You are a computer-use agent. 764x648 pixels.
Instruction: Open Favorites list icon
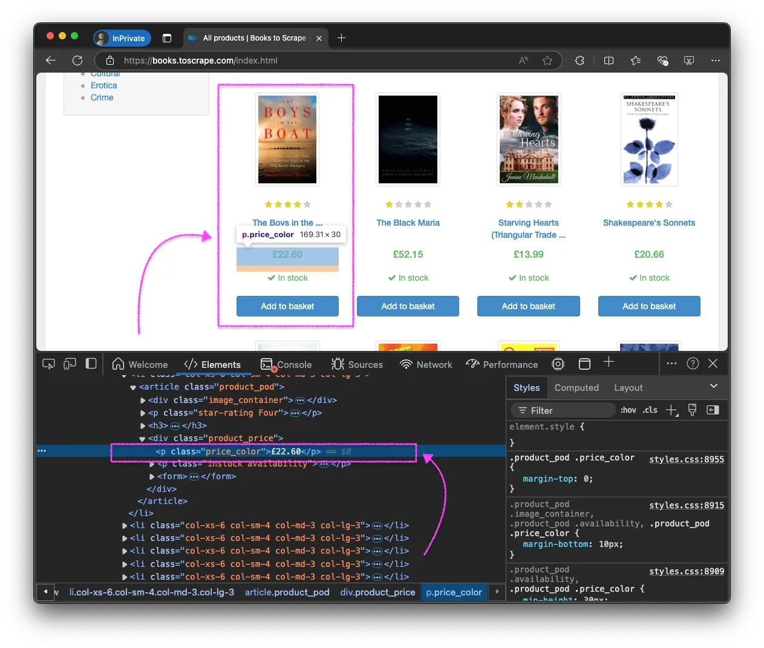[636, 61]
